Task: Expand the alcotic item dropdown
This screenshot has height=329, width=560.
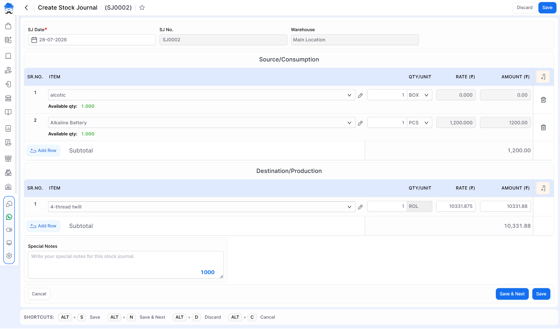Action: [349, 95]
